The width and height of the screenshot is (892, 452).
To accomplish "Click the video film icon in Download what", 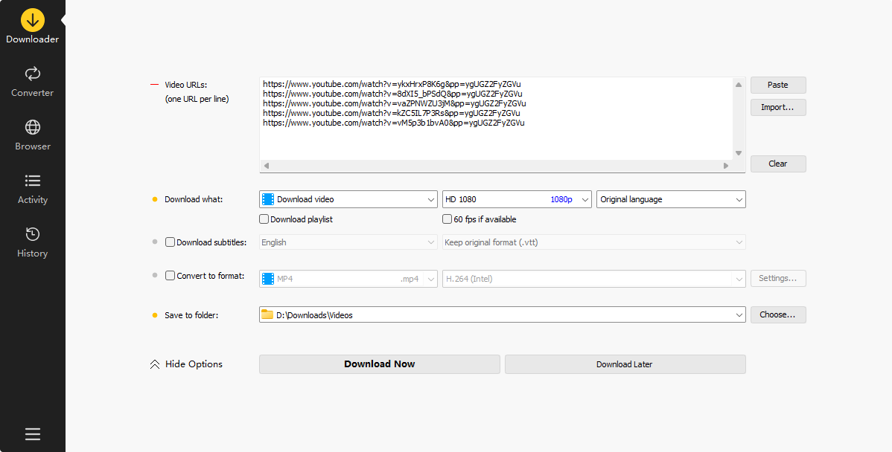I will (267, 199).
